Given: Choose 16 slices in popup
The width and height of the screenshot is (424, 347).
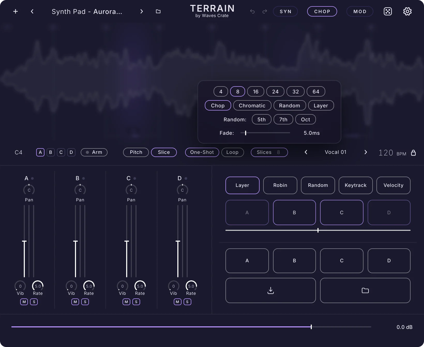Looking at the screenshot, I should [256, 92].
